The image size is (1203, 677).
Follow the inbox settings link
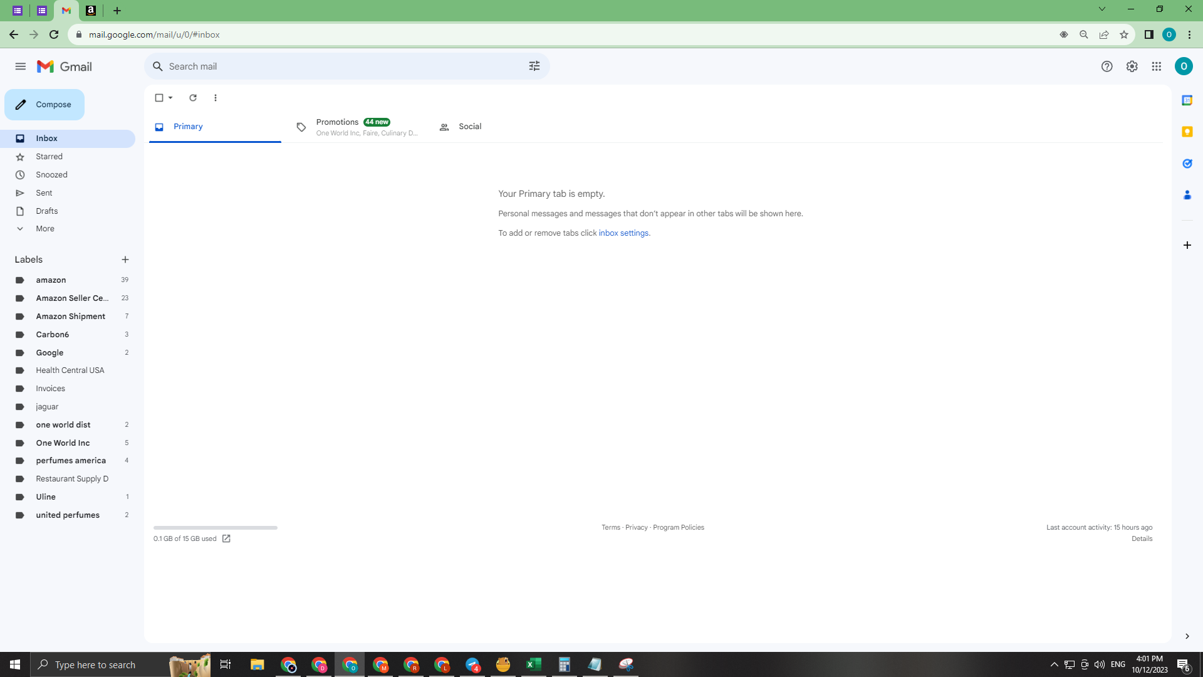[x=623, y=233]
